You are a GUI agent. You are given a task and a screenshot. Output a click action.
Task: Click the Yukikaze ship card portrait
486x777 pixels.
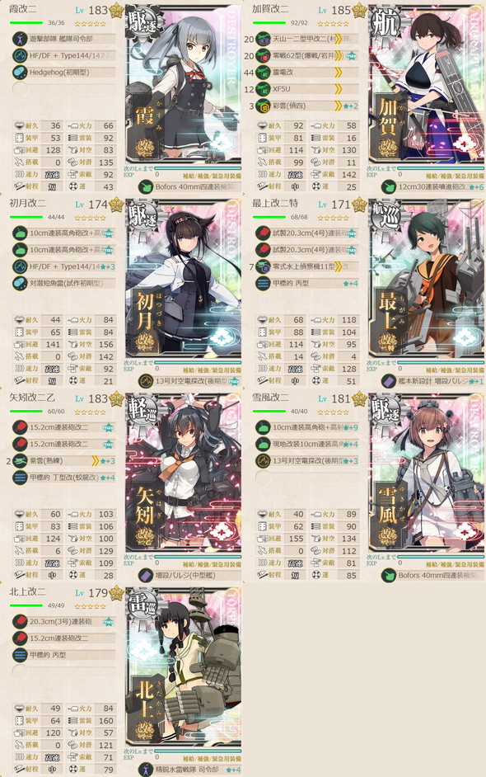[x=427, y=472]
